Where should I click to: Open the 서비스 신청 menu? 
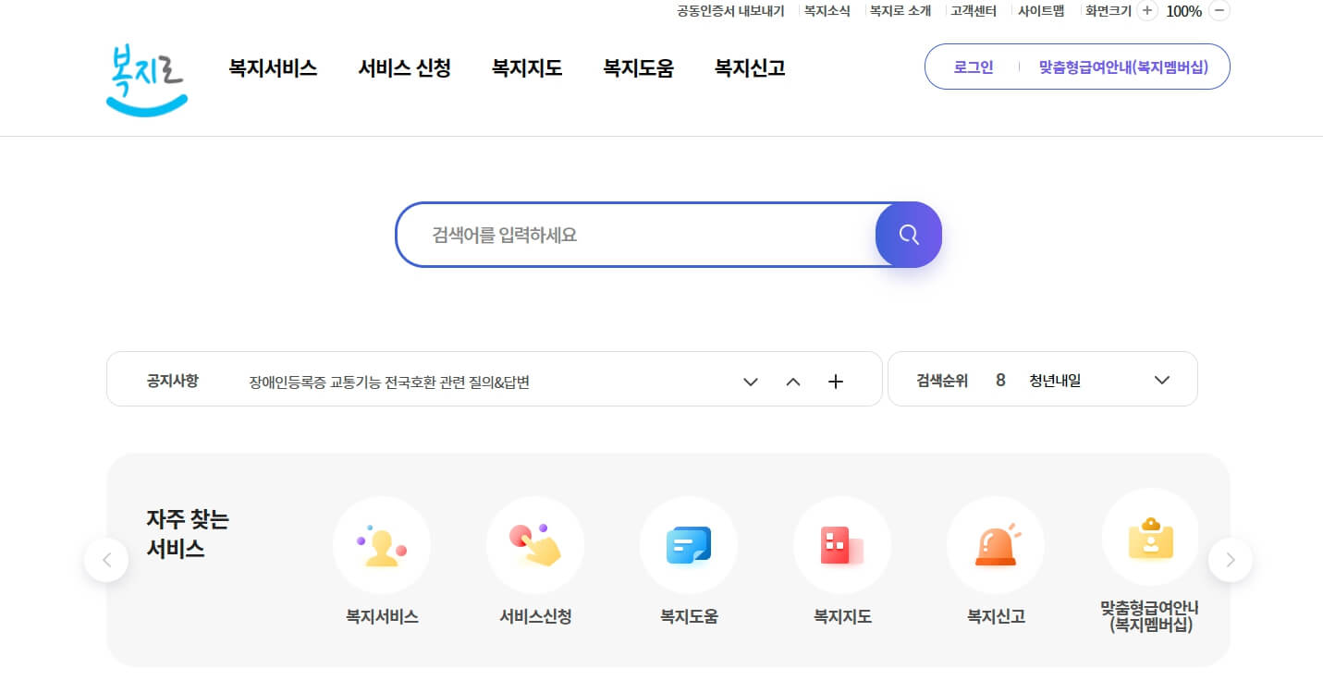click(404, 67)
